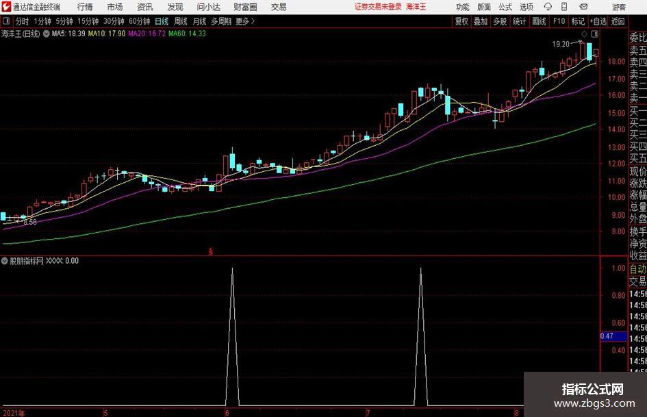Screen dimensions: 647x417
Task: Open the 资讯 menu
Action: point(145,7)
